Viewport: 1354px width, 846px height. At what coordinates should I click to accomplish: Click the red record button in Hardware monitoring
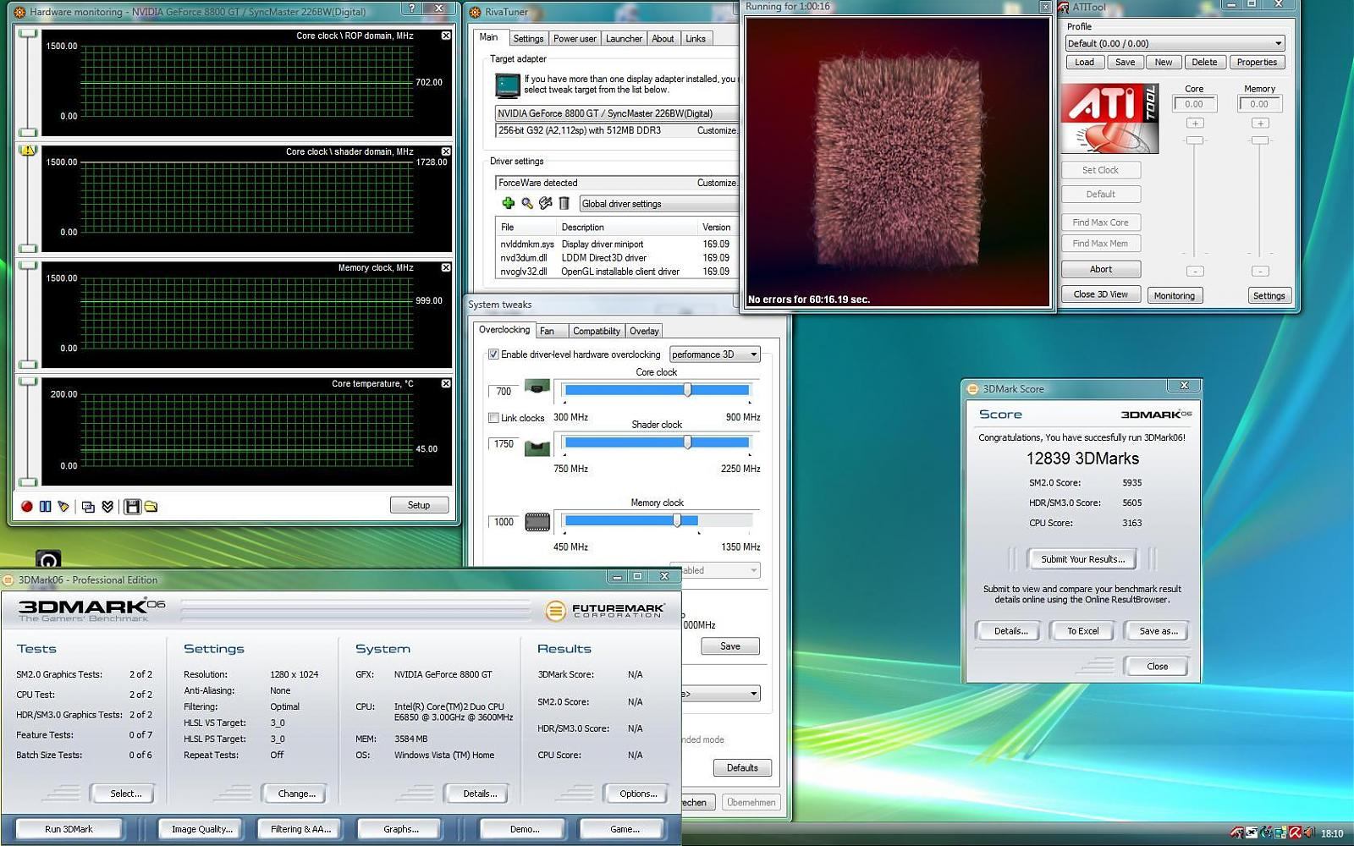tap(27, 506)
